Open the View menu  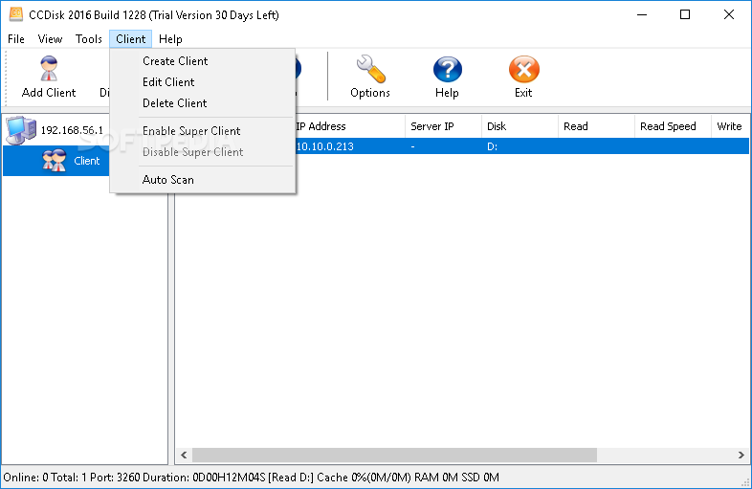[50, 39]
